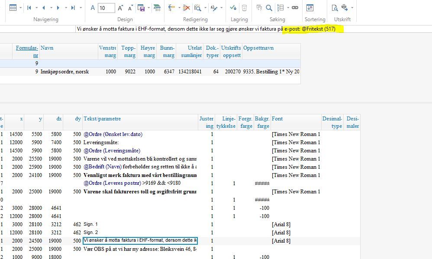Click the insert row icon in Redigering
The image size is (432, 259).
tap(172, 8)
